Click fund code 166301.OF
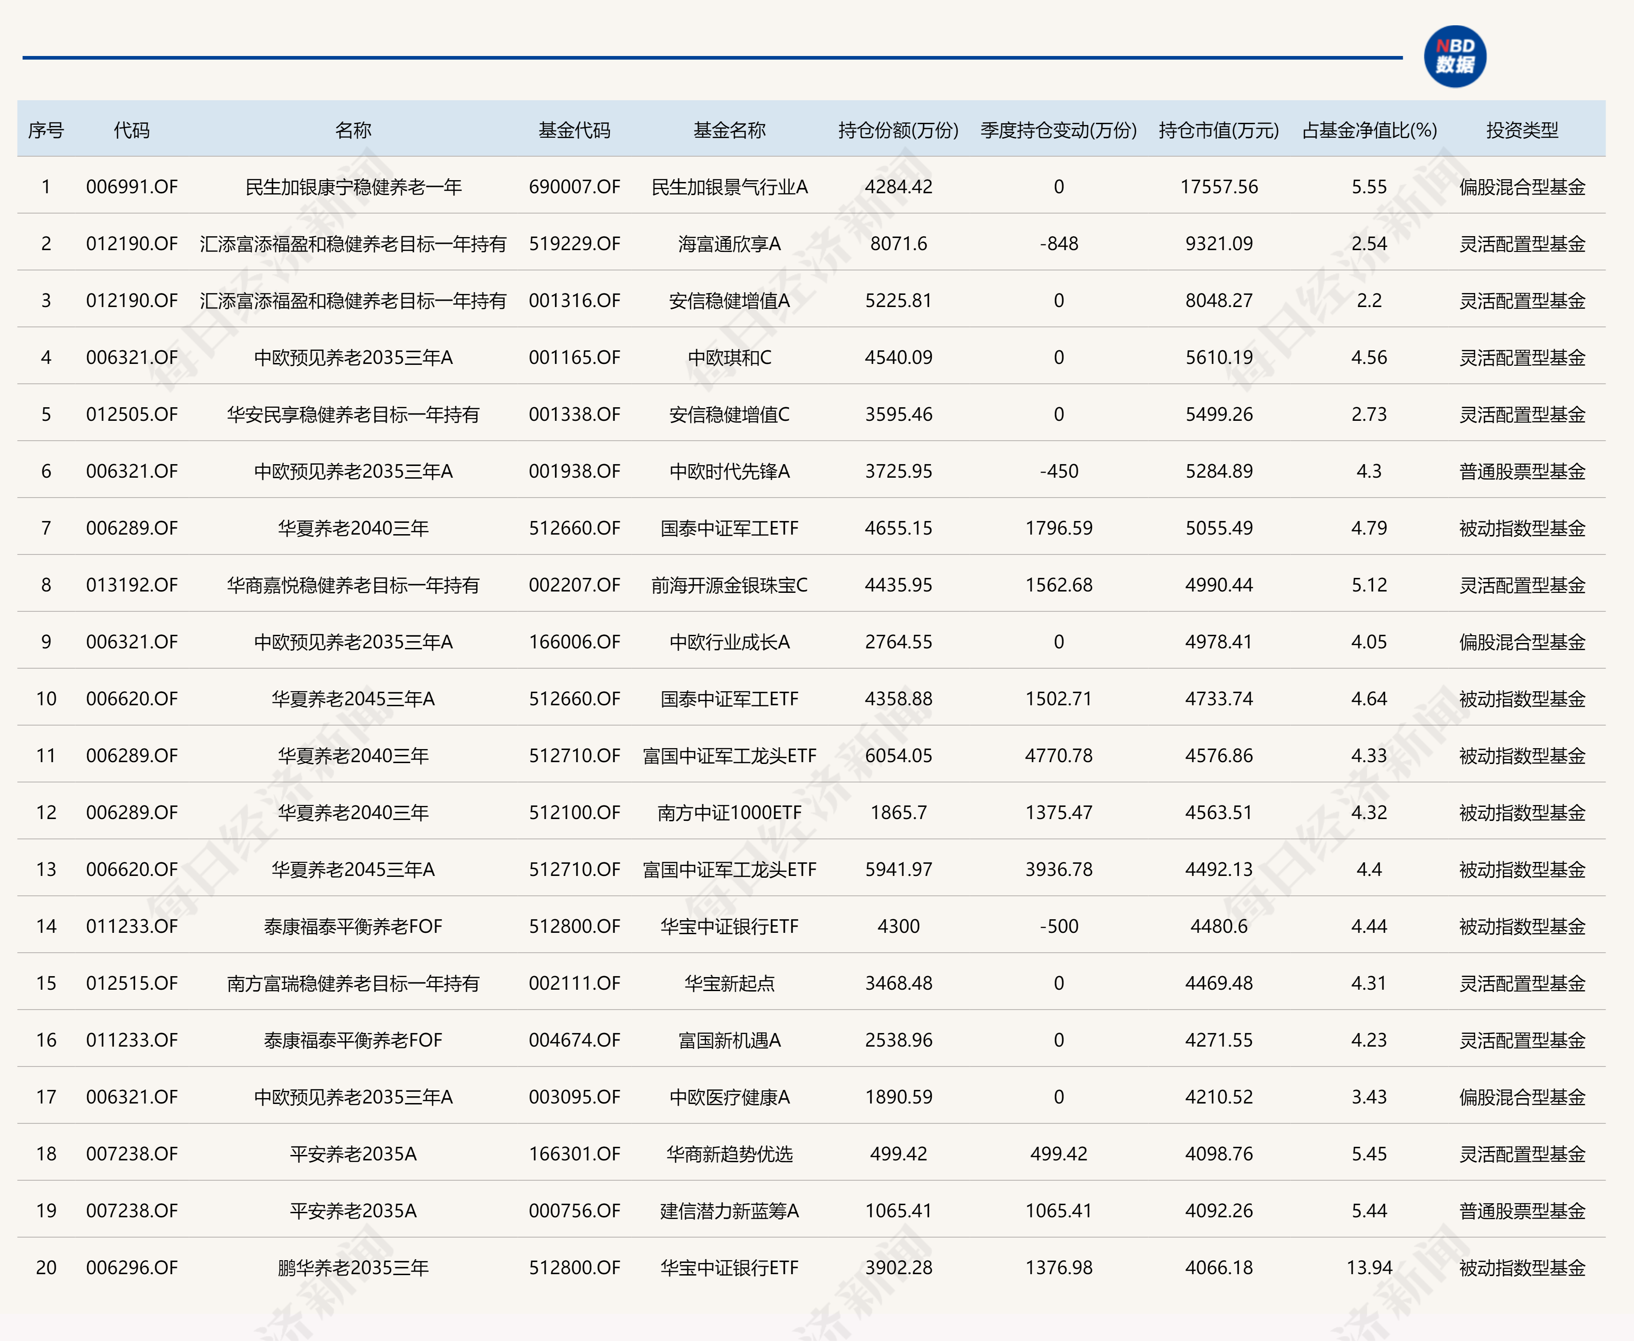 [574, 1154]
